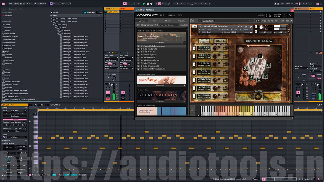
Task: Select Drums category in the browser
Action: 8,30
